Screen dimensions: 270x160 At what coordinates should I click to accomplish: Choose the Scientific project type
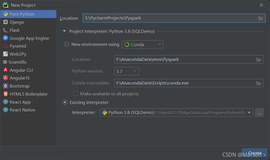[28, 62]
